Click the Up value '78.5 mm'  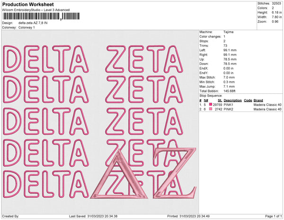[x=230, y=59]
